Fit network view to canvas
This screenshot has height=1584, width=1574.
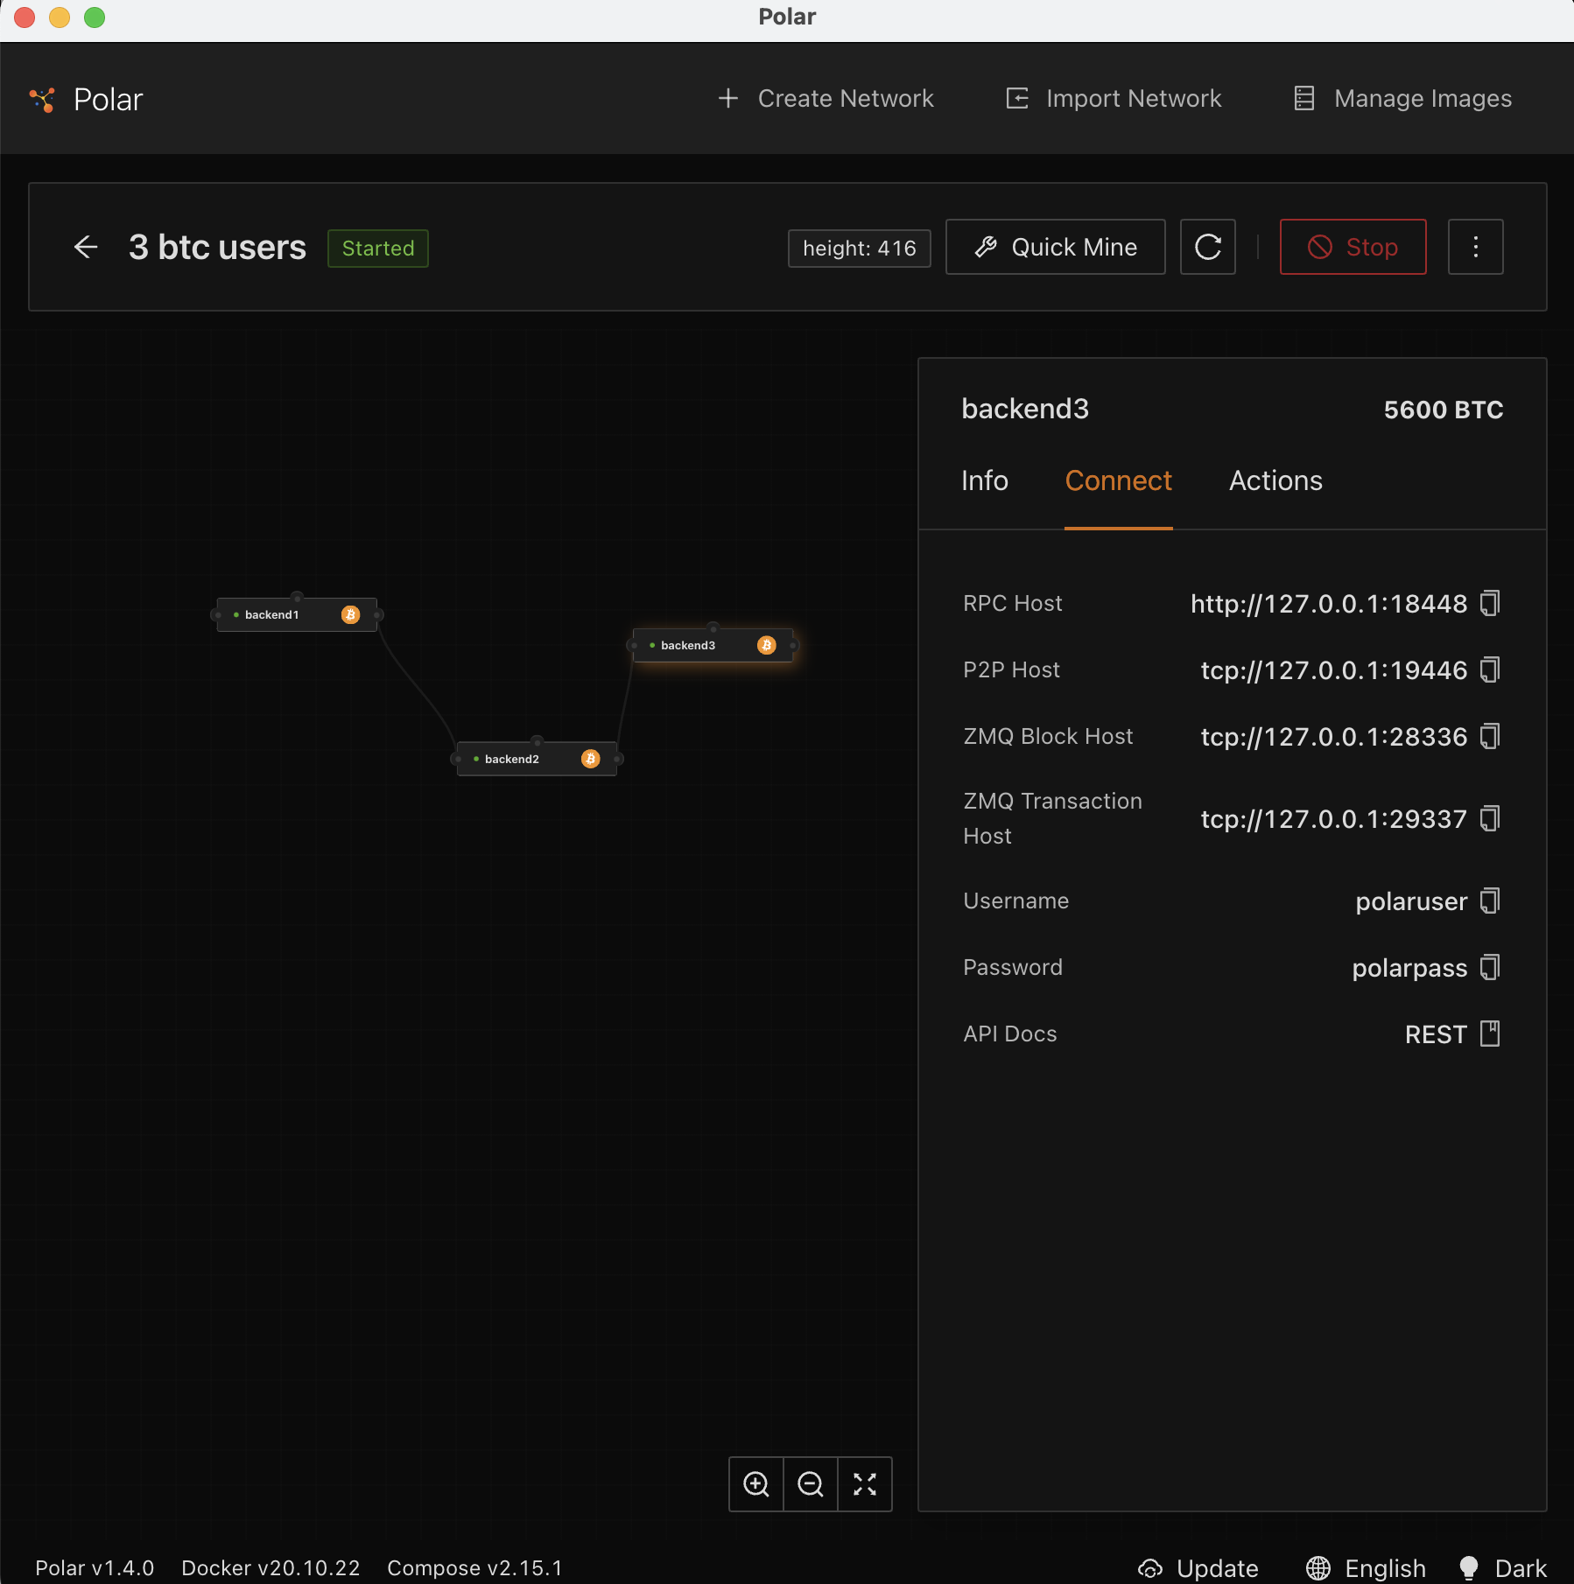865,1484
